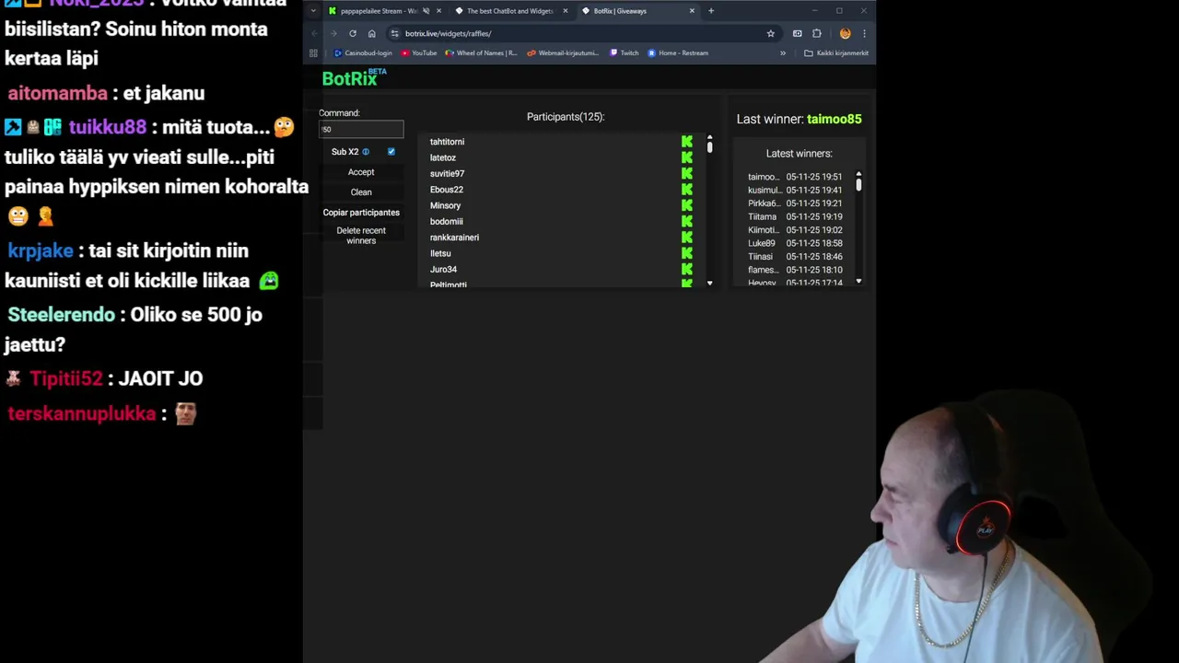1179x663 pixels.
Task: Click Copiar participantes button
Action: pos(361,213)
